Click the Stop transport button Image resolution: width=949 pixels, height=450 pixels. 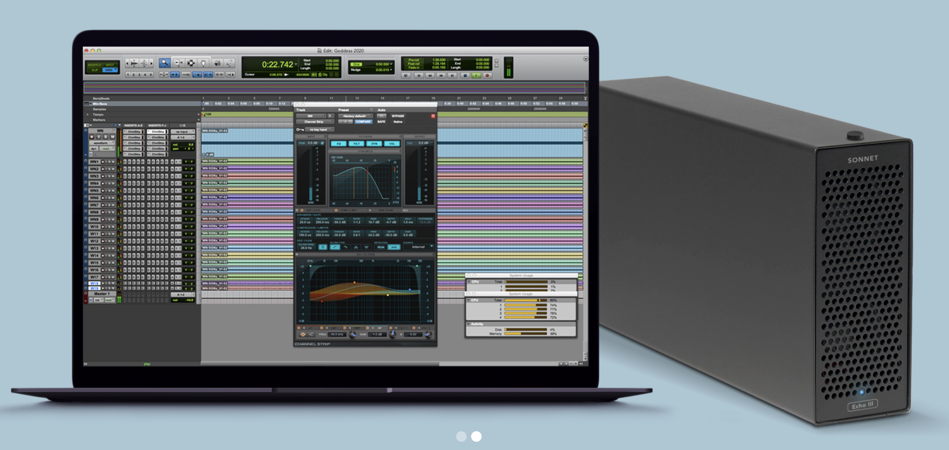point(465,76)
